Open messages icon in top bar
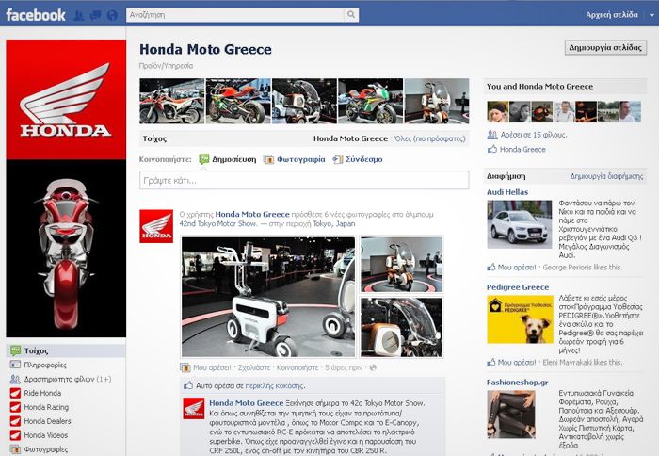 [95, 16]
